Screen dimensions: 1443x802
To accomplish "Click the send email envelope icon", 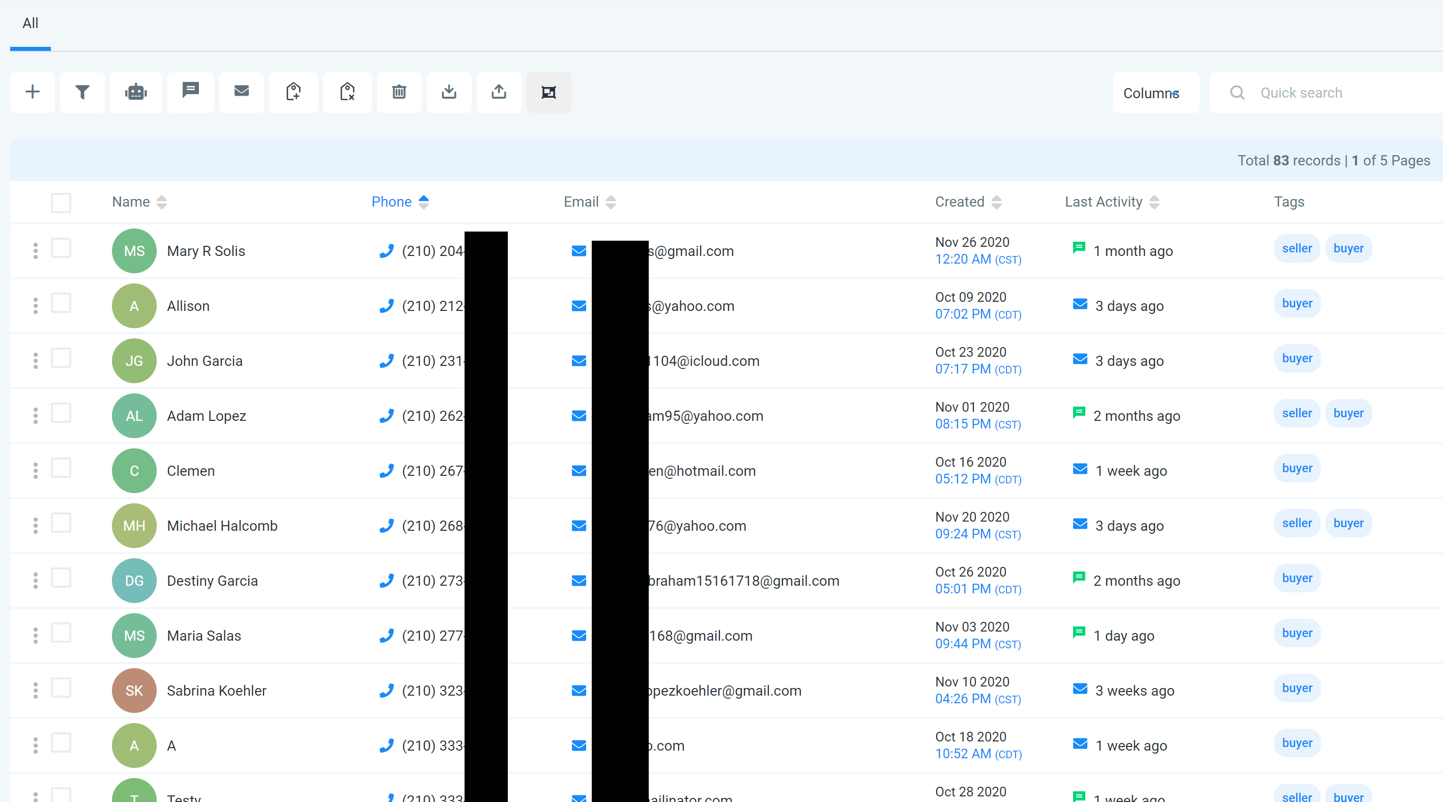I will click(x=242, y=92).
